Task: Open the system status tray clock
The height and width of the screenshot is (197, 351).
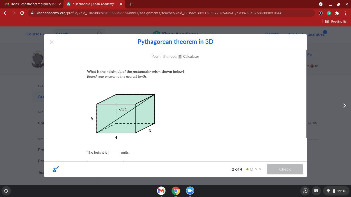Action: click(x=336, y=191)
